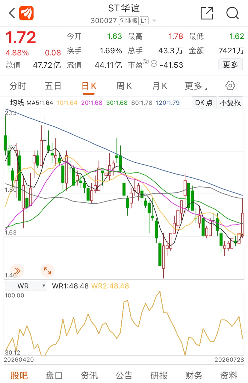Open the WR indicator dropdown
The width and height of the screenshot is (248, 383).
click(26, 286)
